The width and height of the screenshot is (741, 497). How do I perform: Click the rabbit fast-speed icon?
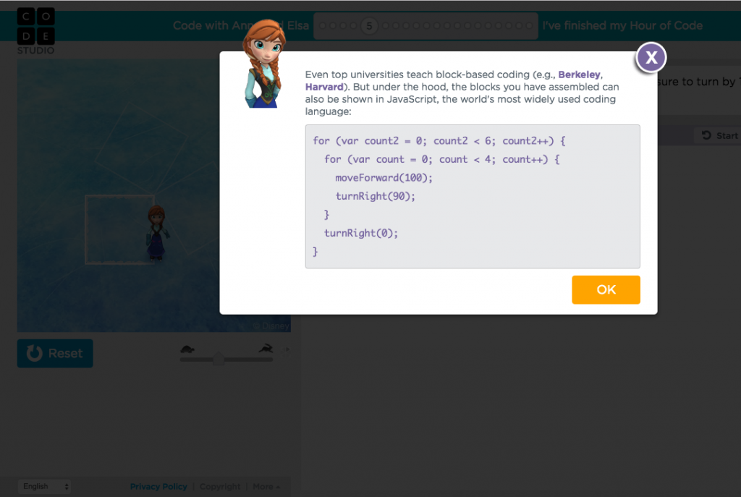(266, 349)
